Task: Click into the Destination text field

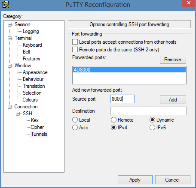Action: (148, 111)
